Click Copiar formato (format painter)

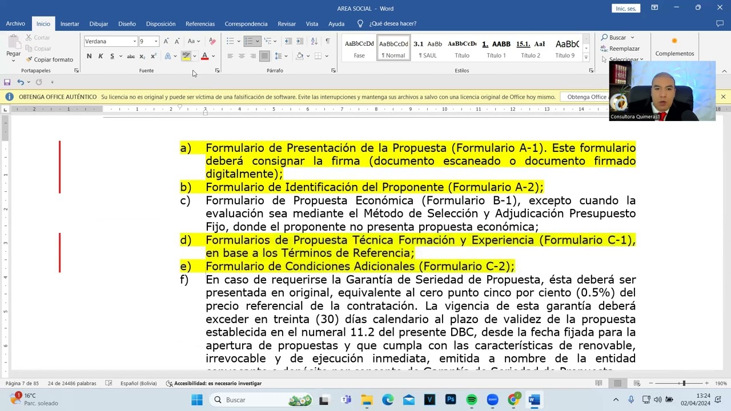49,59
